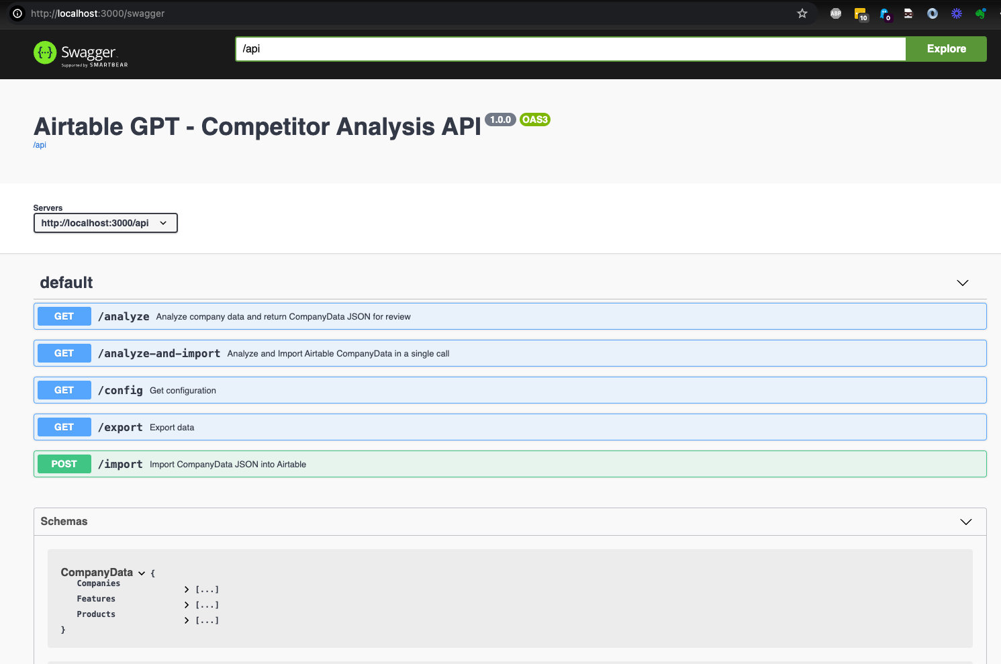Image resolution: width=1001 pixels, height=664 pixels.
Task: Expand the Features property array
Action: click(x=187, y=605)
